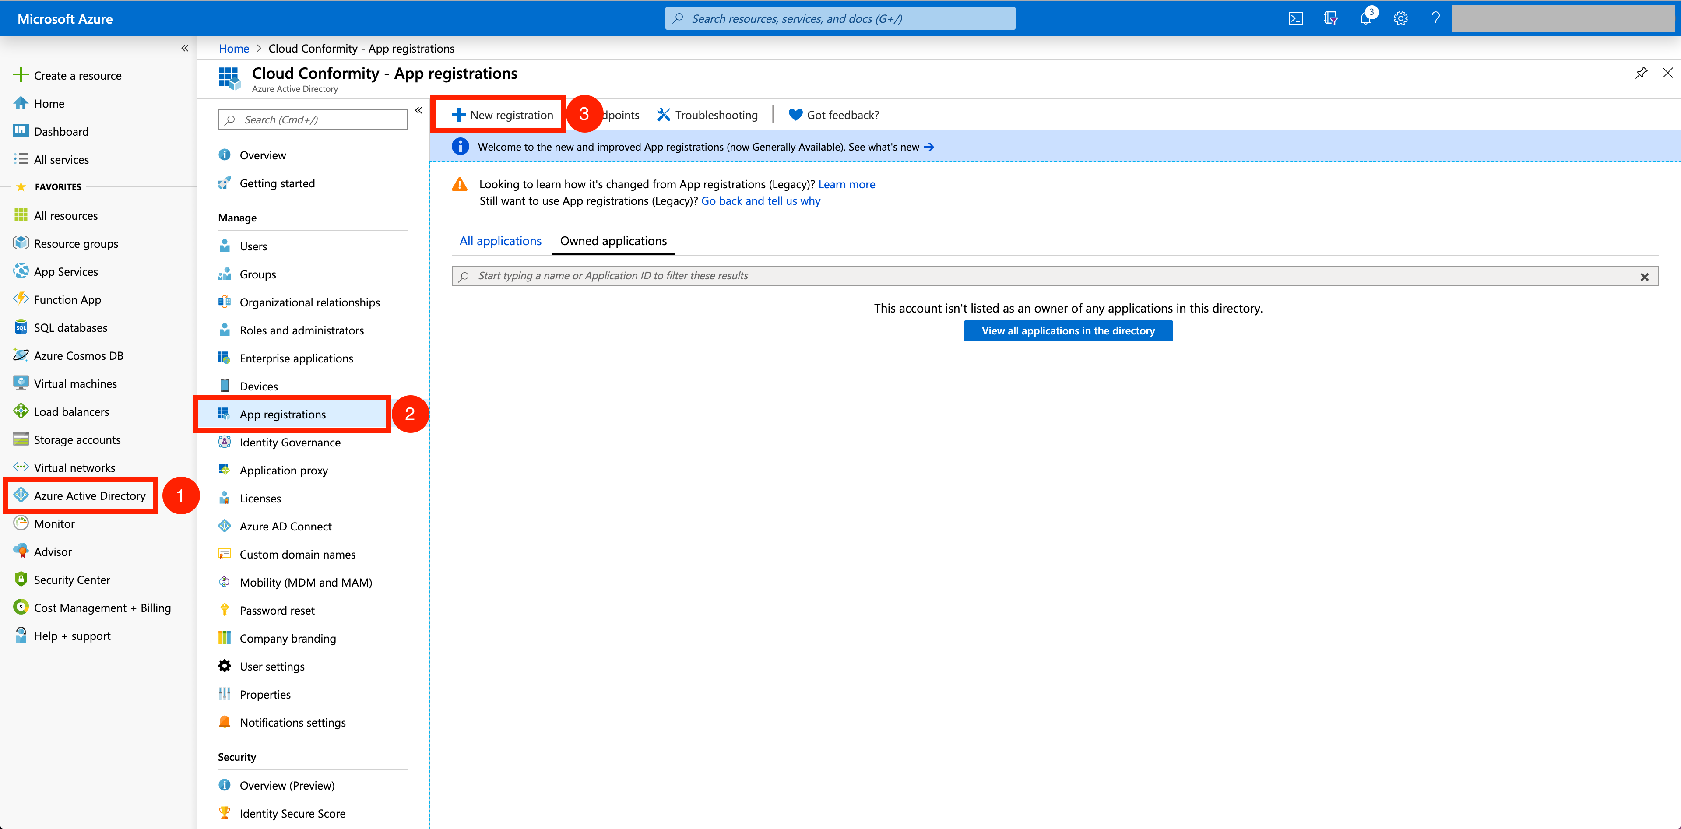
Task: Click the Advisor icon
Action: [x=21, y=551]
